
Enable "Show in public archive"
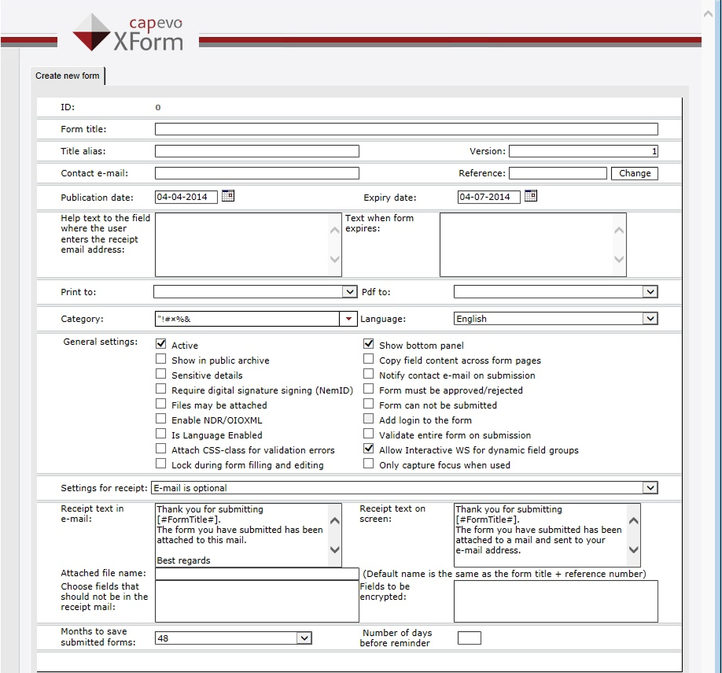(x=161, y=358)
